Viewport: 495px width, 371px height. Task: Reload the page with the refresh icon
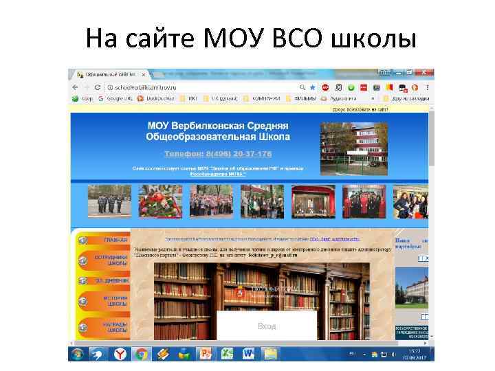tap(98, 87)
